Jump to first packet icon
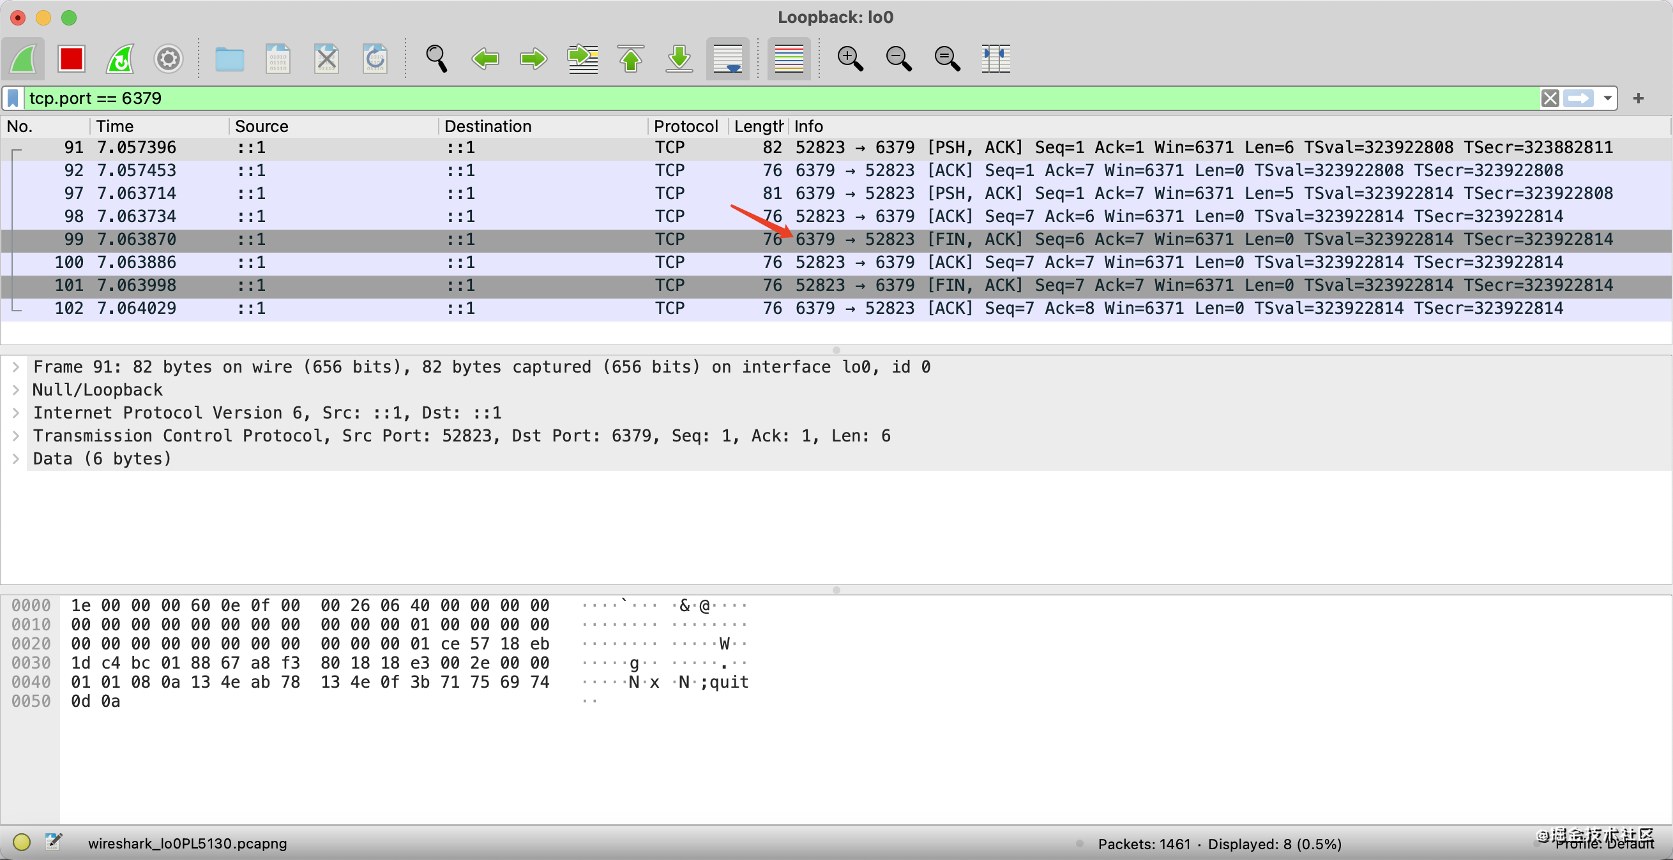 click(x=631, y=59)
